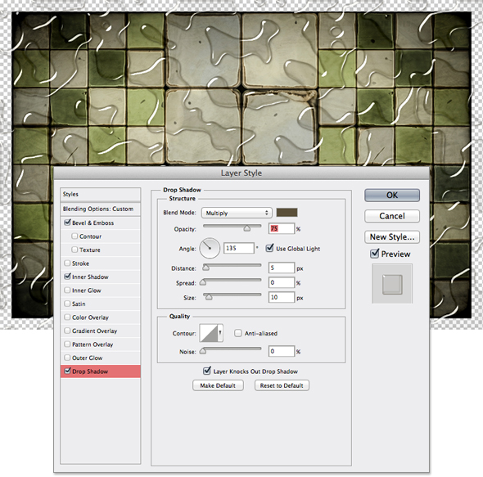The width and height of the screenshot is (483, 477).
Task: Click the Opacity slider handle
Action: [x=247, y=228]
